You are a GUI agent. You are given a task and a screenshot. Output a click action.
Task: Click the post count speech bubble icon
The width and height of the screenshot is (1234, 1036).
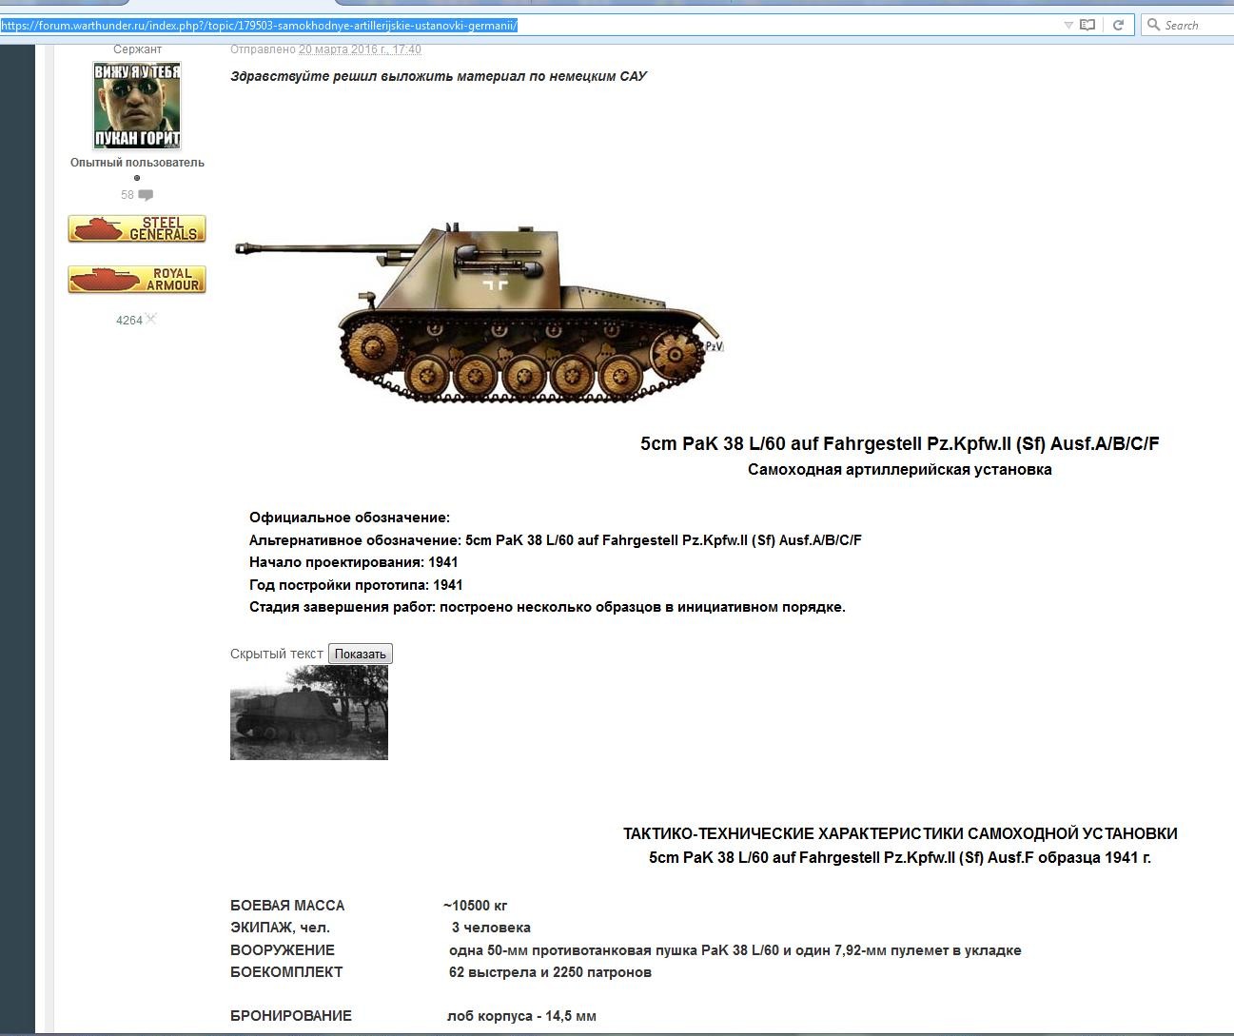[146, 195]
